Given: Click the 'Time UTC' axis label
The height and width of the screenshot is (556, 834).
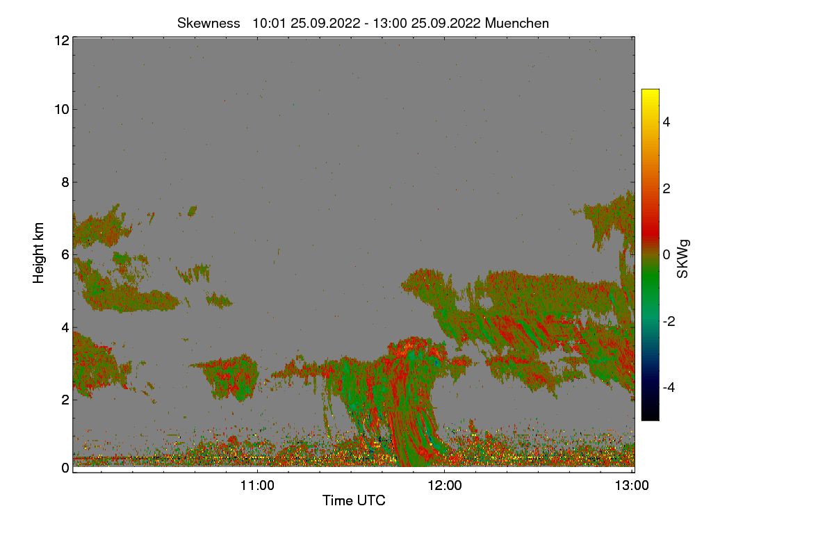Looking at the screenshot, I should 354,500.
